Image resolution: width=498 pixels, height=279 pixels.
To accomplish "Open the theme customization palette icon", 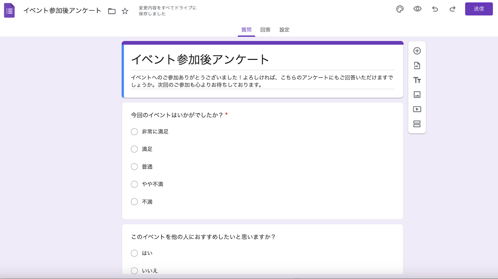I will pyautogui.click(x=400, y=9).
